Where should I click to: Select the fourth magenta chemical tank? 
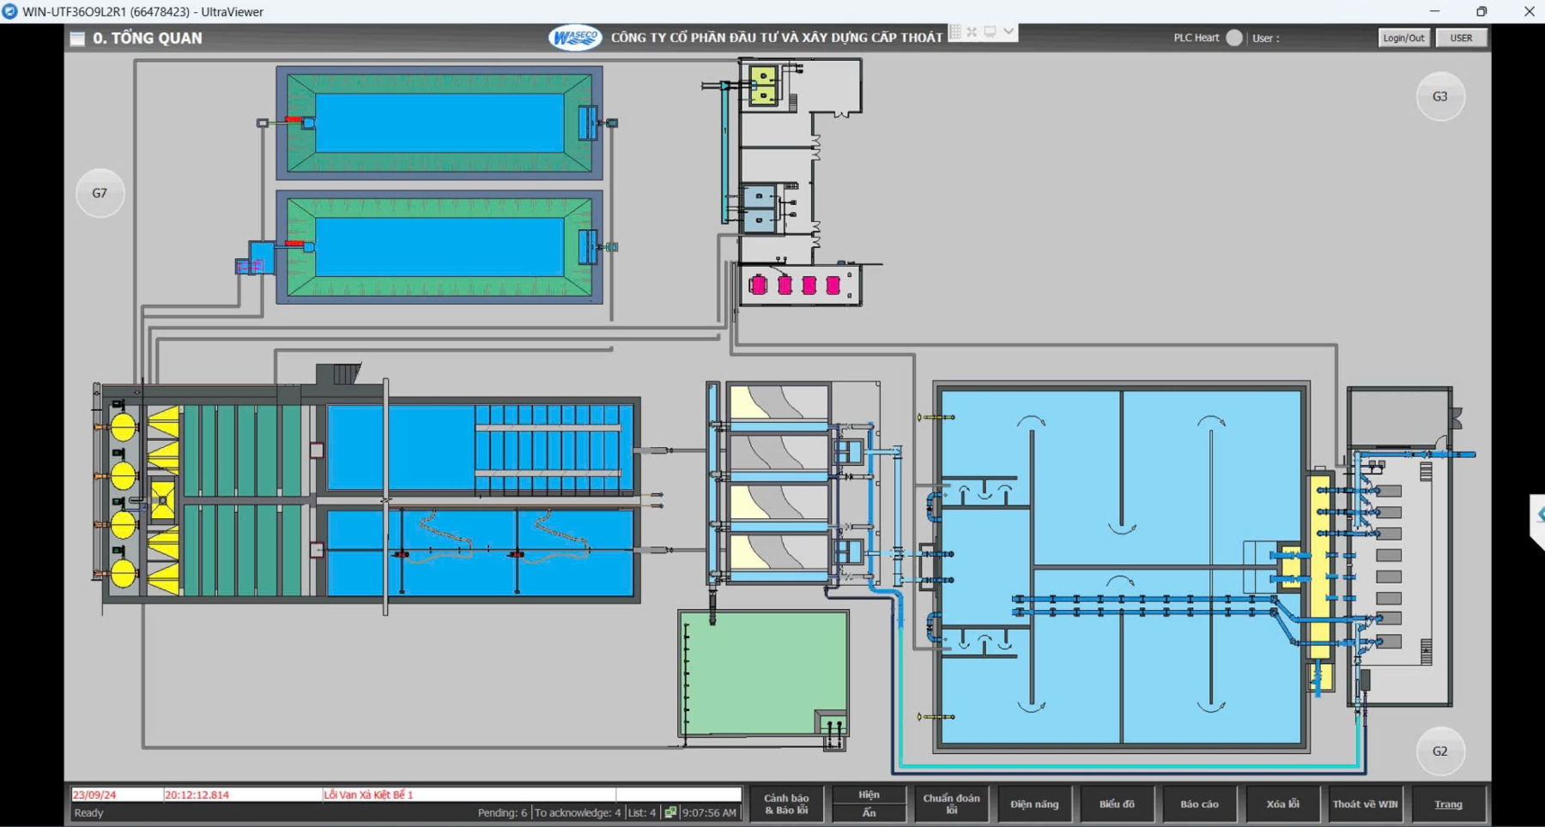[x=833, y=286]
